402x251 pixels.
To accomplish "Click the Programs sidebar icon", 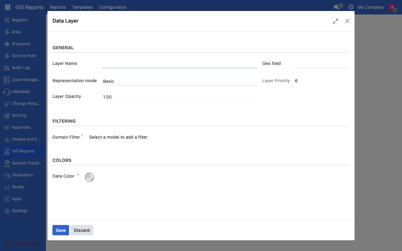I will tap(7, 44).
